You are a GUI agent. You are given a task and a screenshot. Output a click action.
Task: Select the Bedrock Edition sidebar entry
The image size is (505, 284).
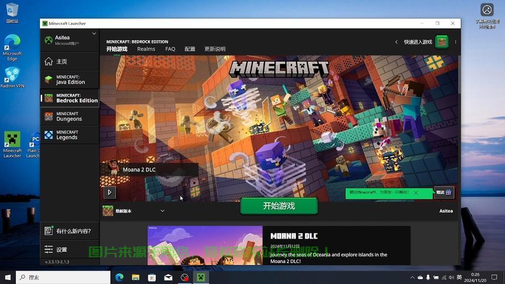[x=69, y=98]
